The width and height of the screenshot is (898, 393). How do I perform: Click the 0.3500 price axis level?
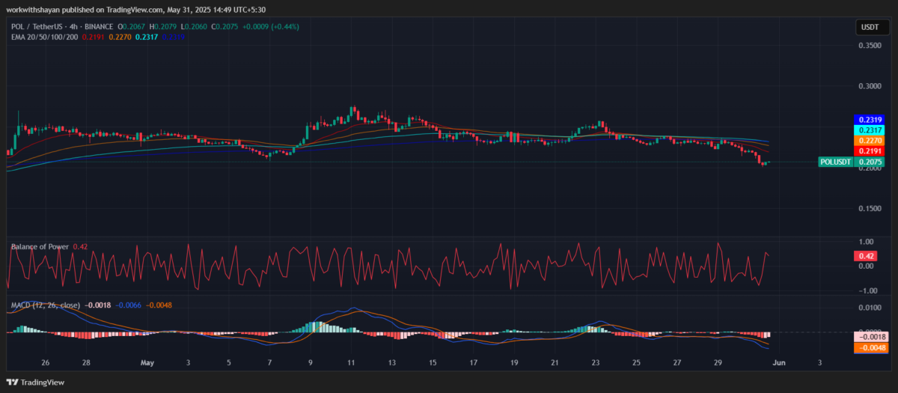870,46
